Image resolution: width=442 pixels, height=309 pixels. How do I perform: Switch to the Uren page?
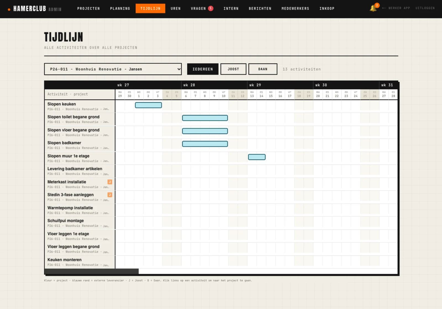(x=176, y=9)
